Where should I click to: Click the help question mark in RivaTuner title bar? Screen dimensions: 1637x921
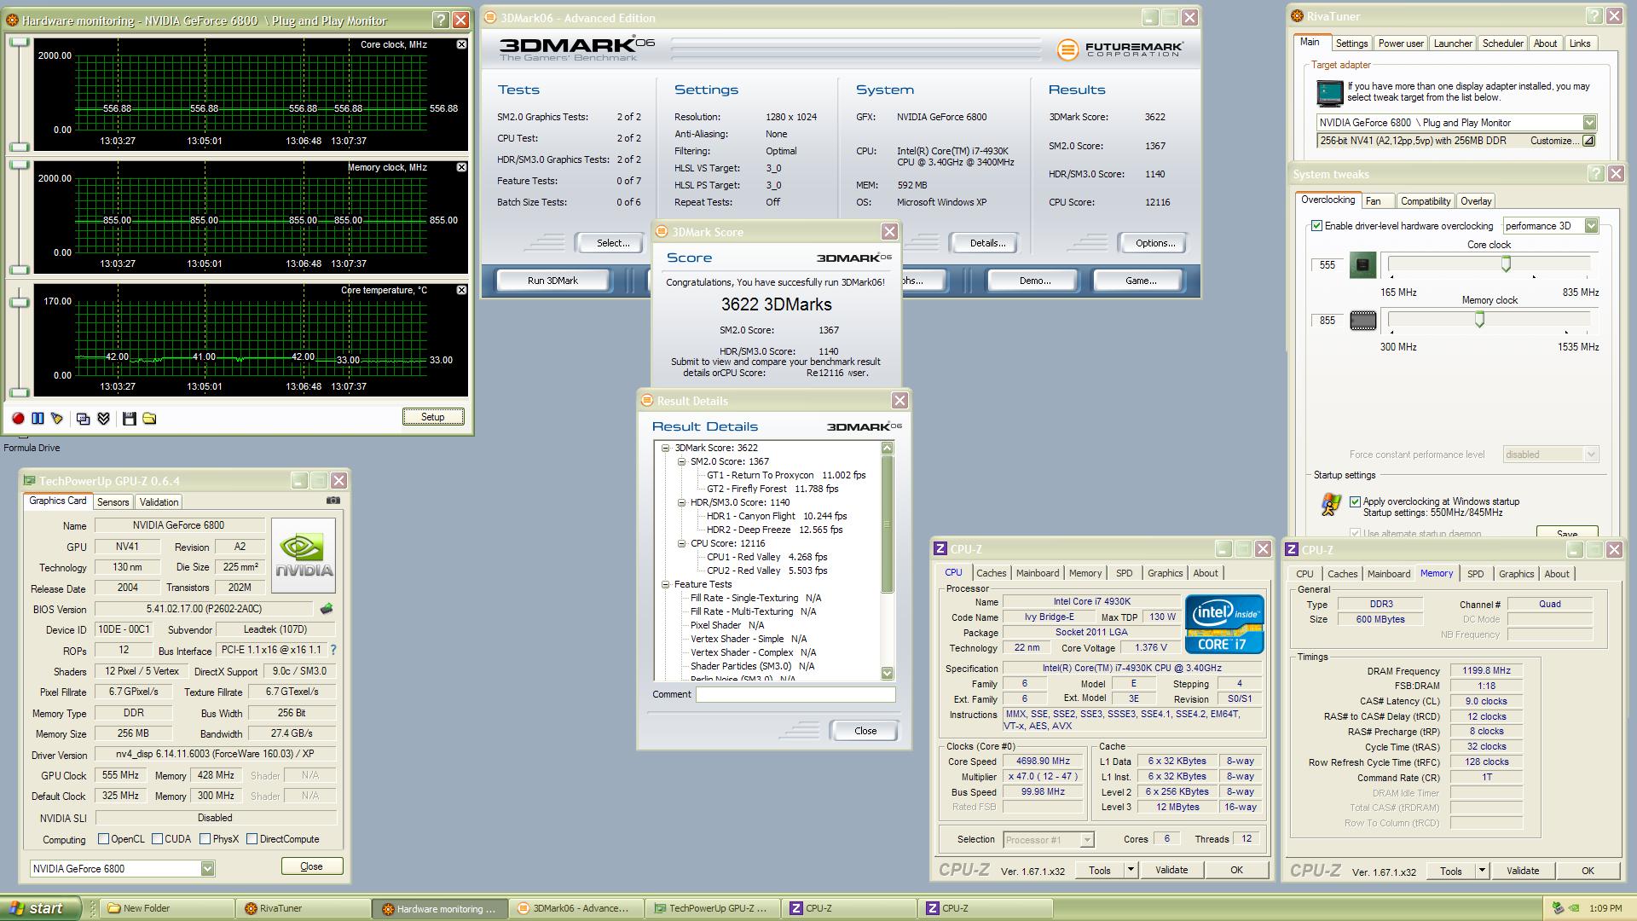tap(1594, 16)
